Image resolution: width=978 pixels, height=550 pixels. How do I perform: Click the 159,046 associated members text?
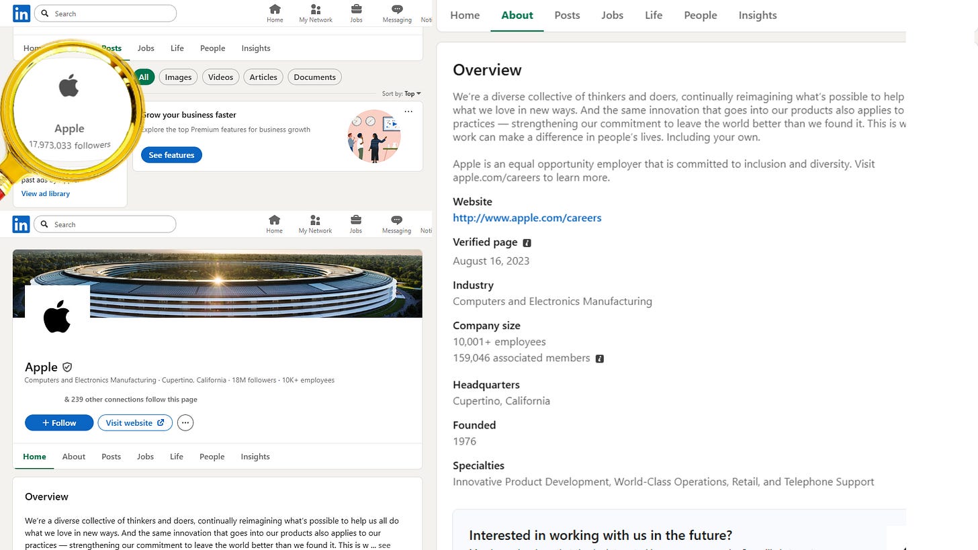(x=521, y=358)
